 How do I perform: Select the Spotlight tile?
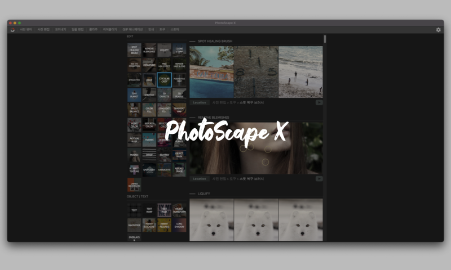coord(149,169)
